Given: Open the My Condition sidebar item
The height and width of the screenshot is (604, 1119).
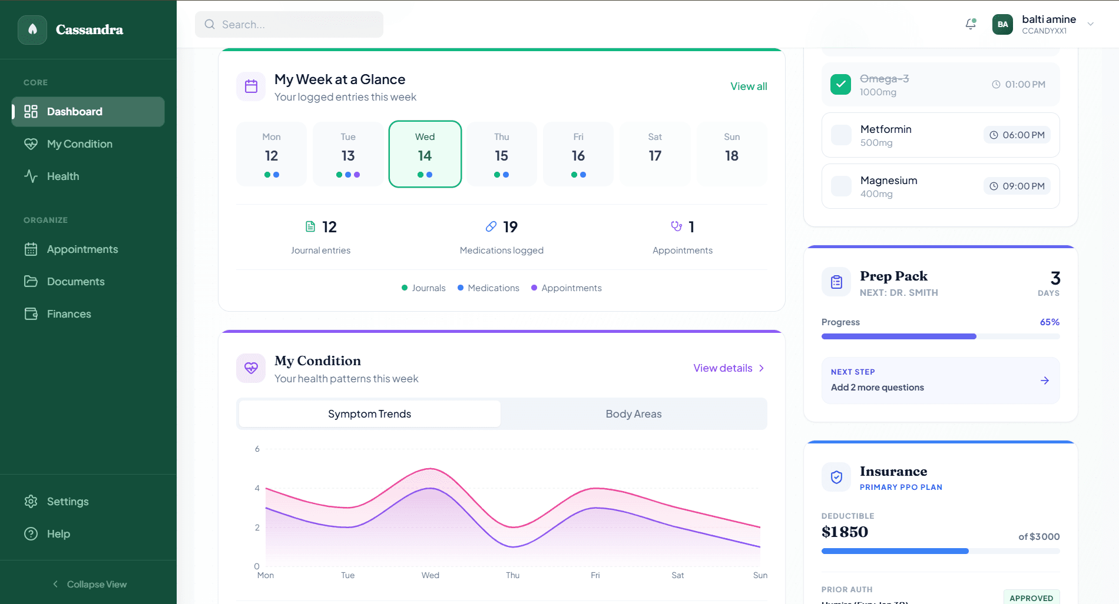Looking at the screenshot, I should pyautogui.click(x=88, y=144).
